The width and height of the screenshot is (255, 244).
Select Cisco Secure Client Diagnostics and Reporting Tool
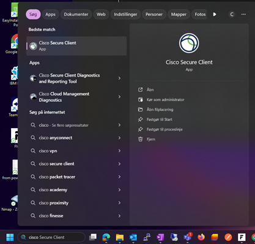[x=76, y=78]
